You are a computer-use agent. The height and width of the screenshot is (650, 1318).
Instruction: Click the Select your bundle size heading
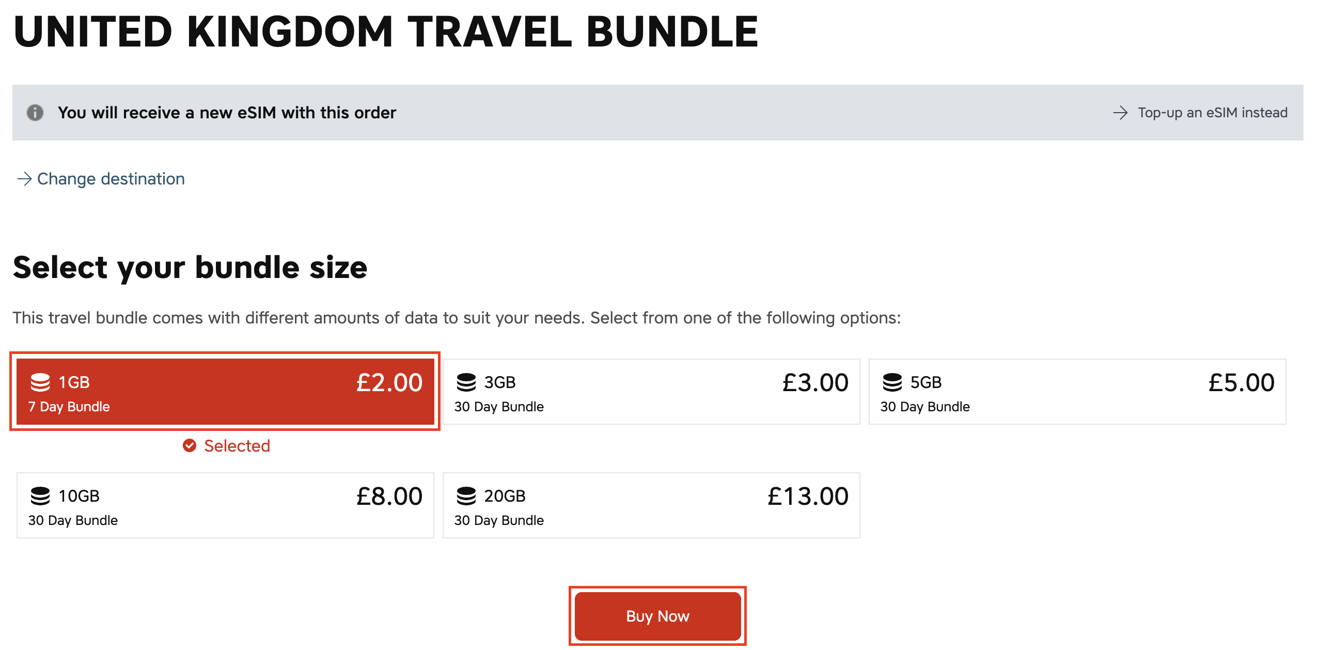[x=190, y=267]
